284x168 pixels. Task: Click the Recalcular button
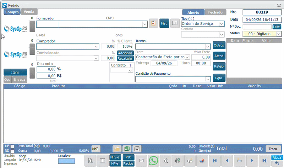pos(125,58)
